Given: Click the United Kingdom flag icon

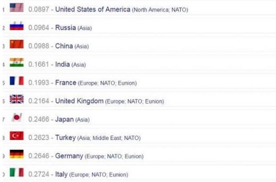Looking at the screenshot, I should (x=16, y=99).
